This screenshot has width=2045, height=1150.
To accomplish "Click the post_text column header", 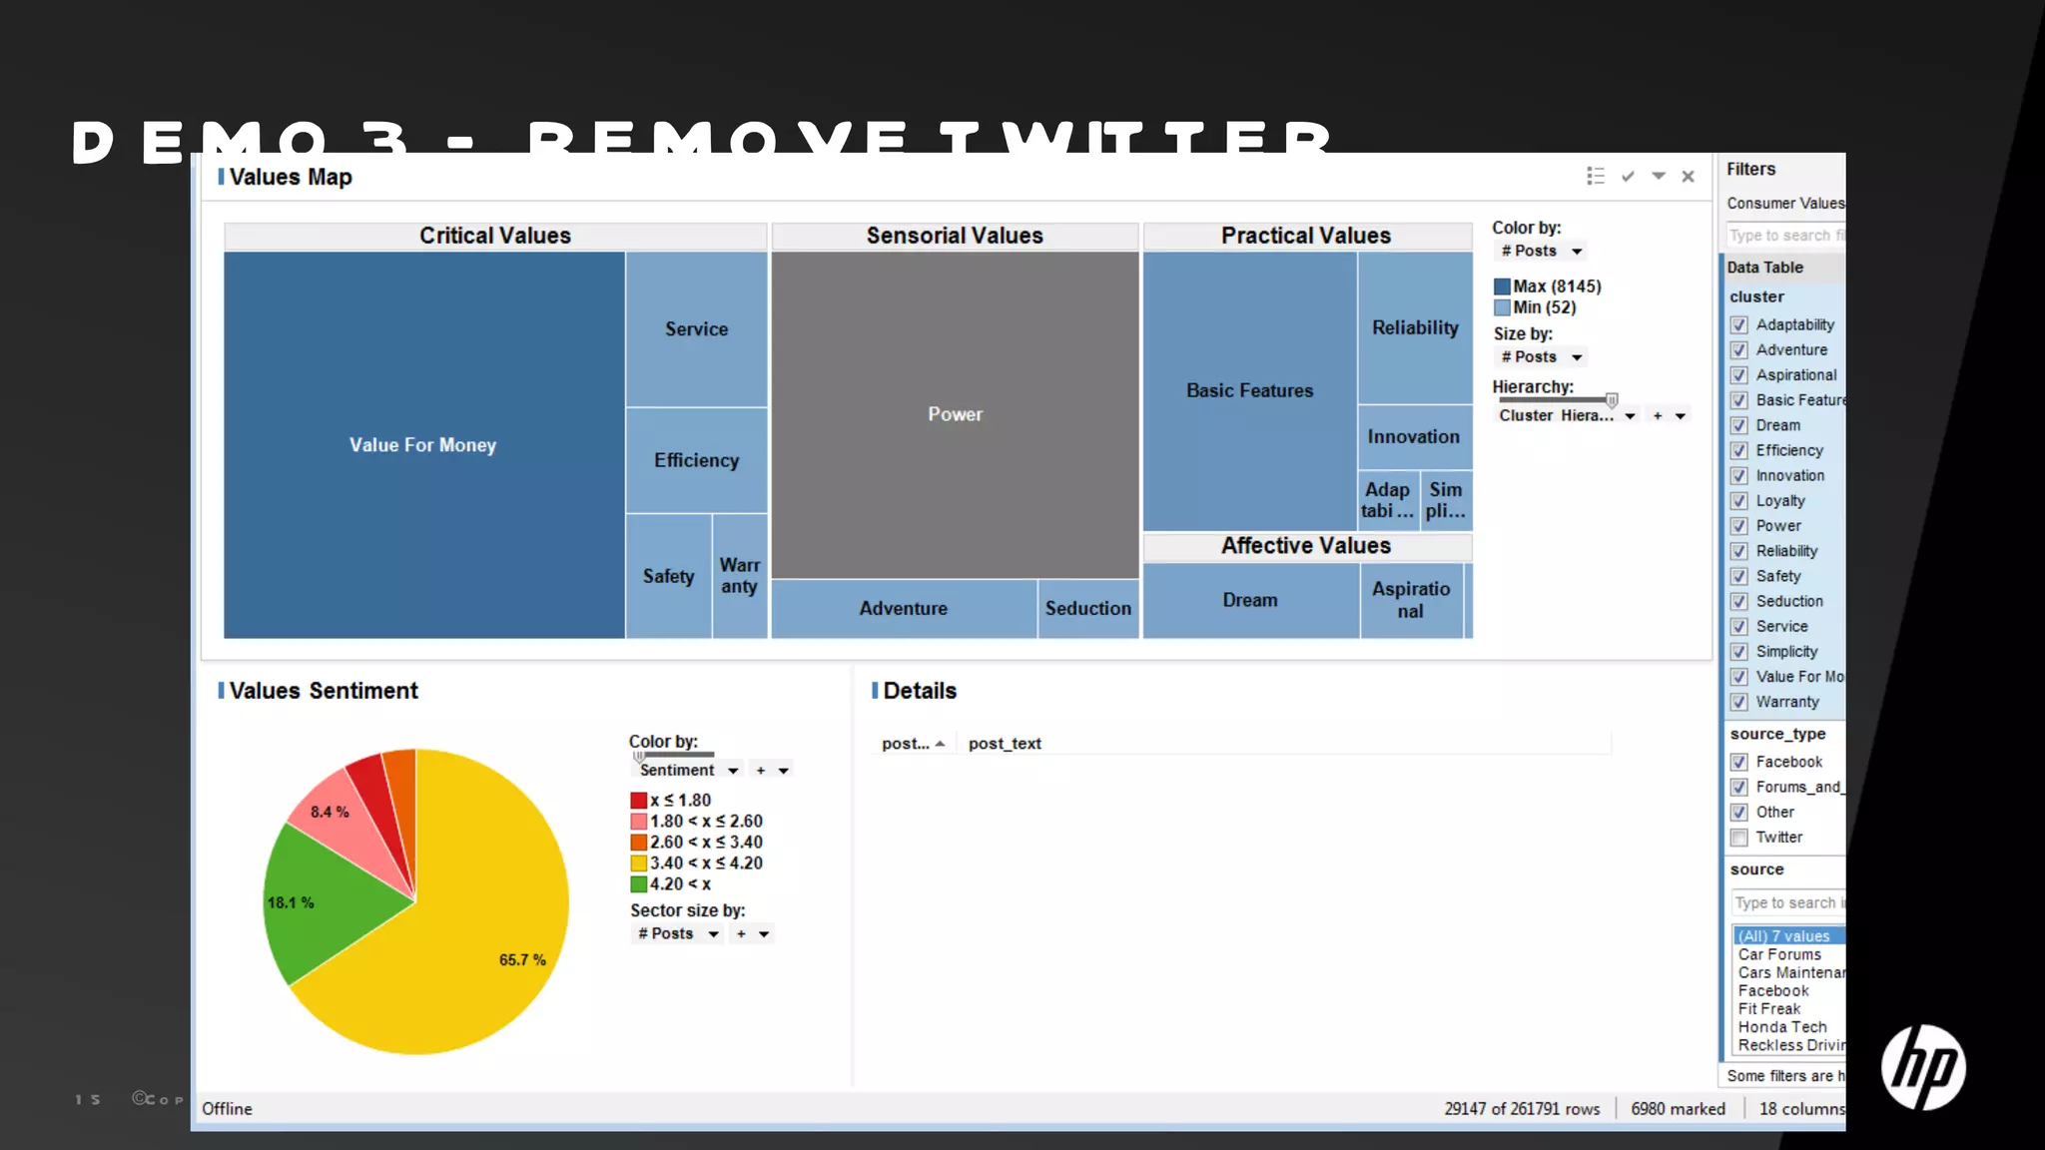I will tap(1005, 744).
